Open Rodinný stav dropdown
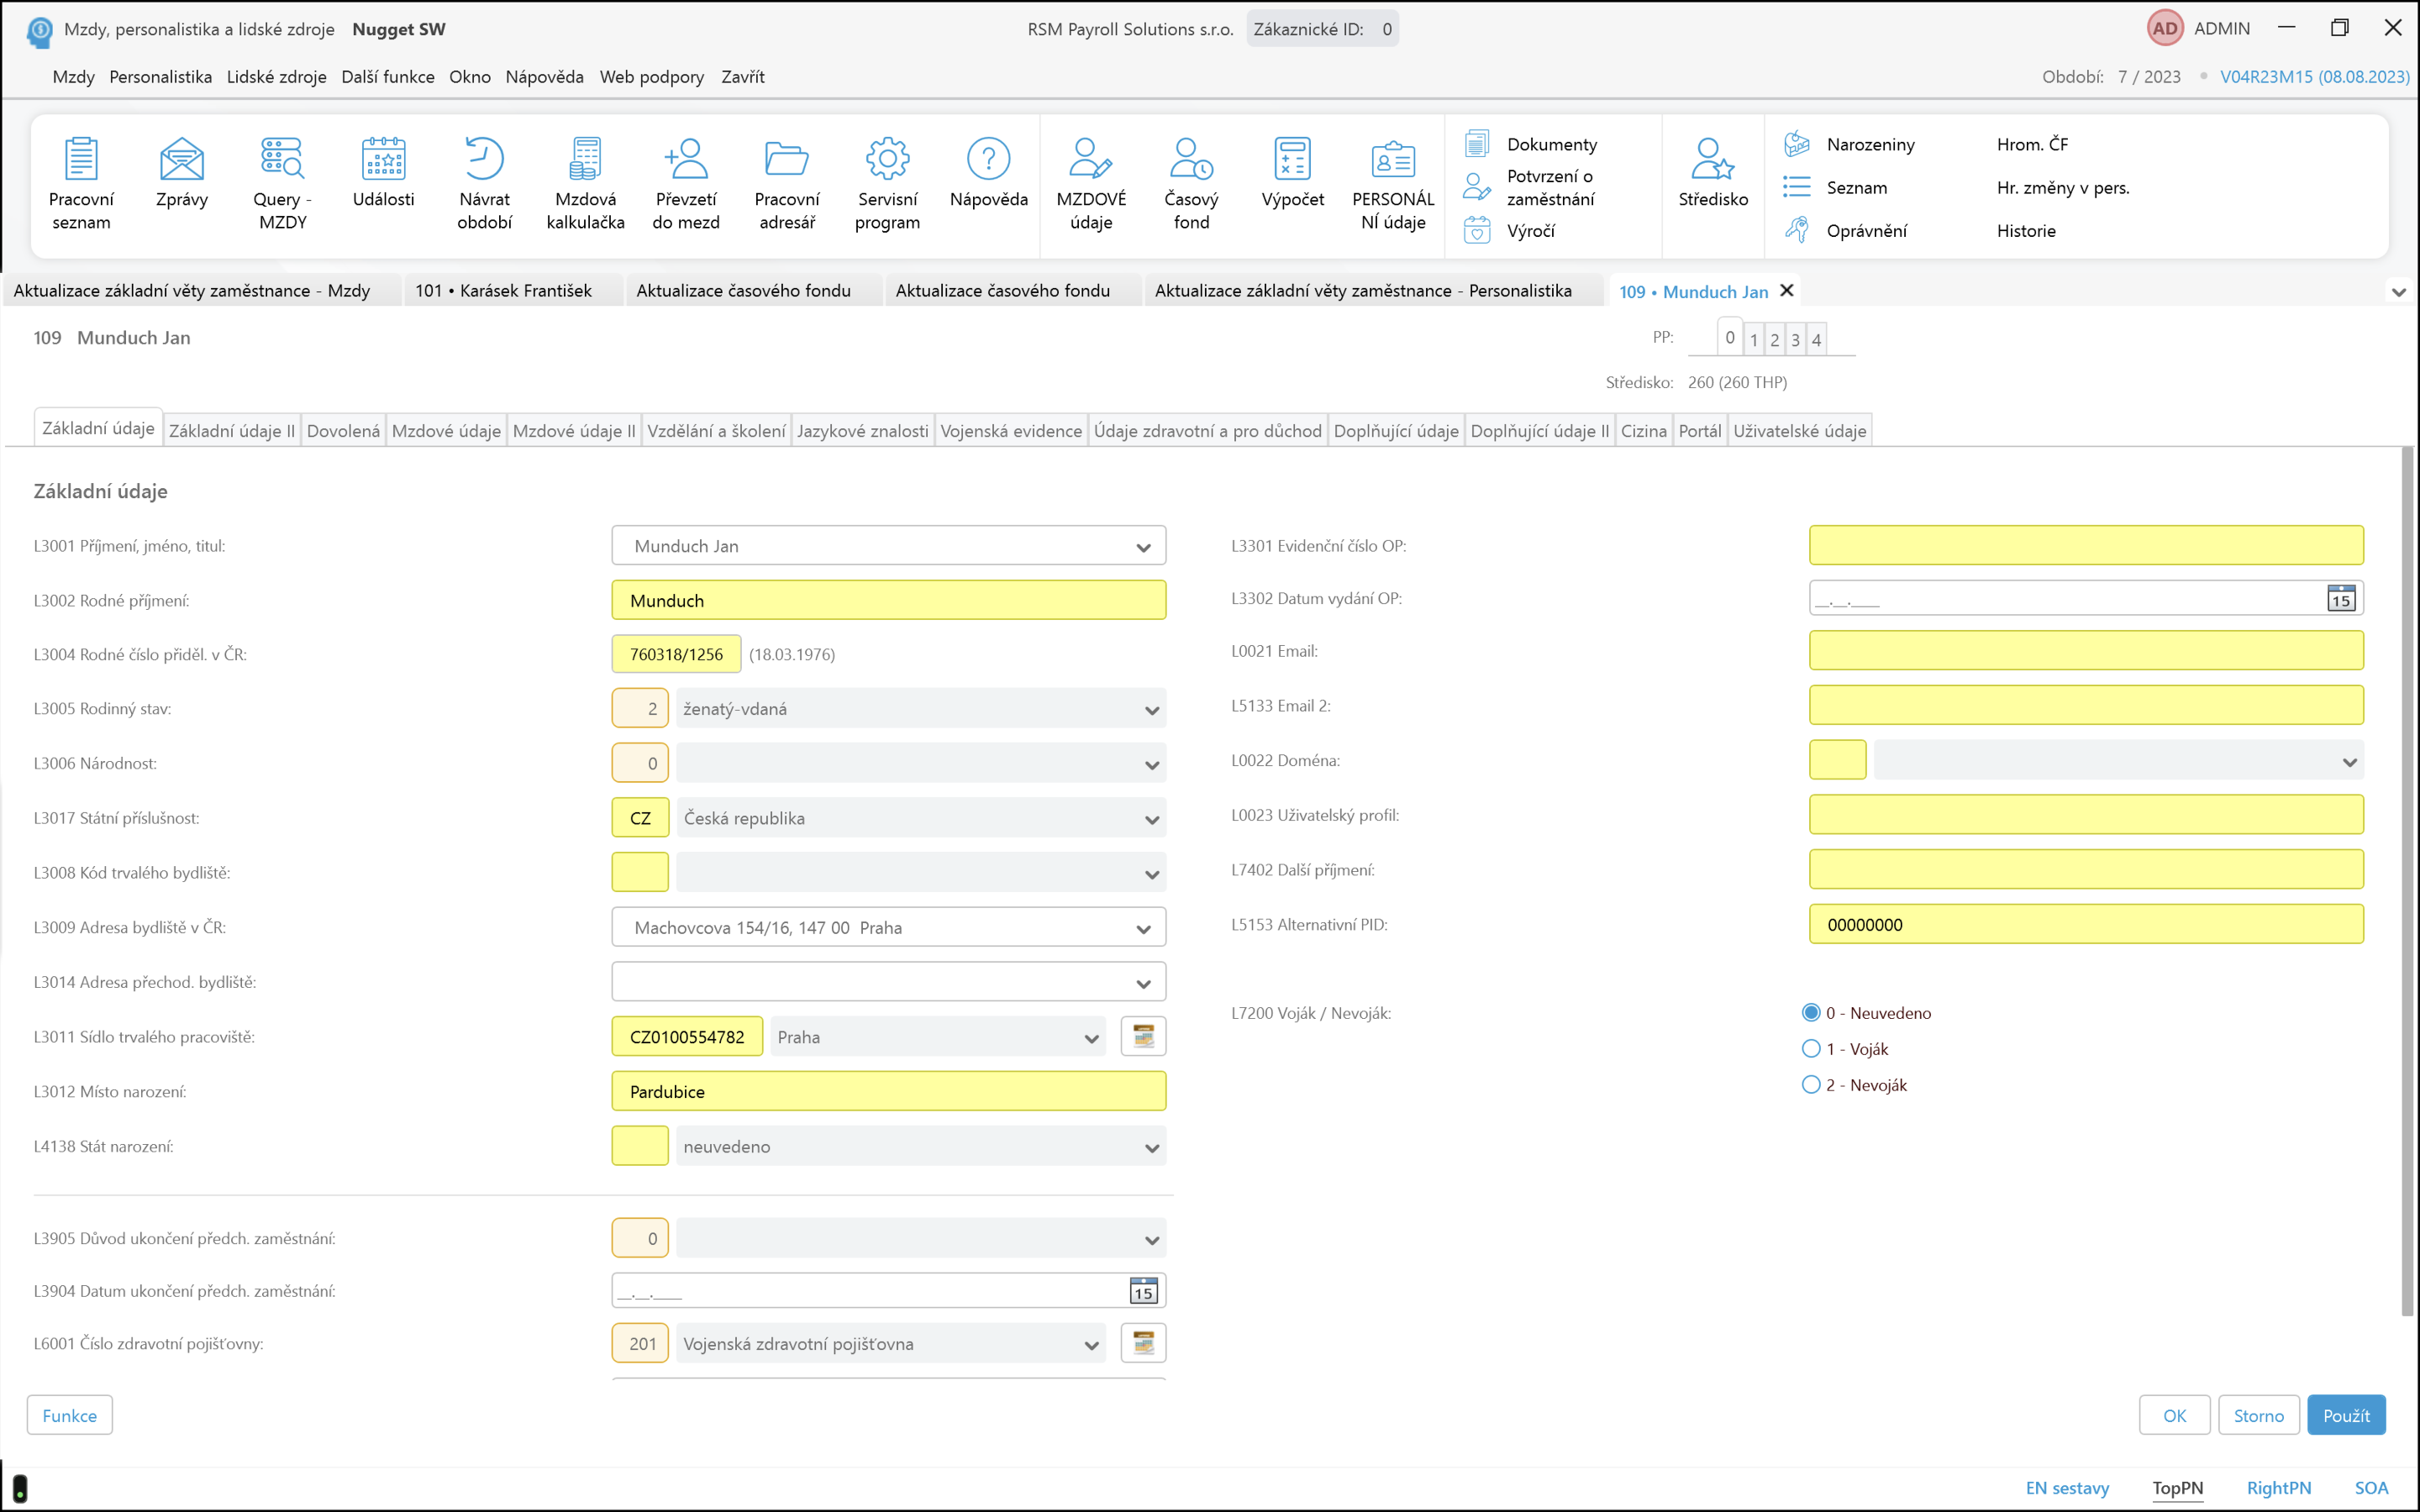The height and width of the screenshot is (1512, 2420). [1151, 710]
